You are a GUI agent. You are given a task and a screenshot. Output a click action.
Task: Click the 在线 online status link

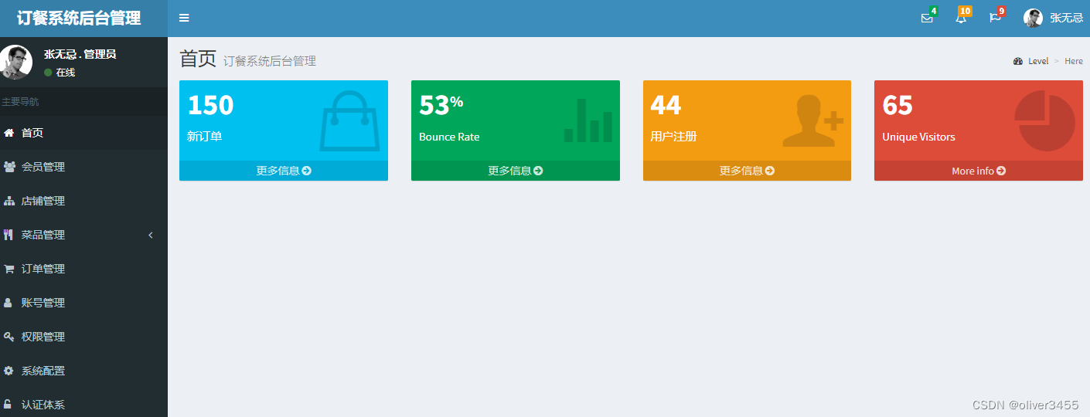pos(60,73)
